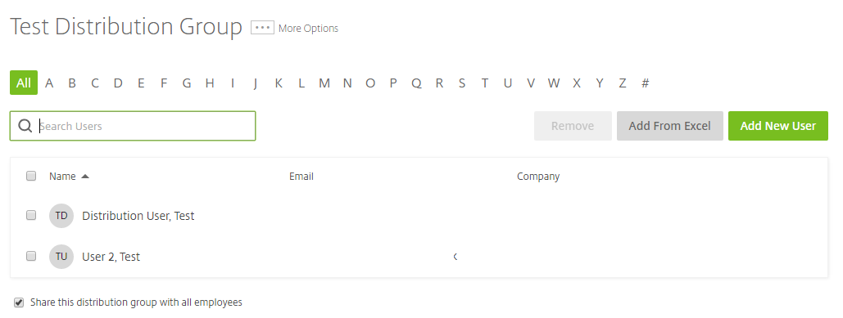This screenshot has width=843, height=318.
Task: Click the search magnifier icon
Action: (x=25, y=126)
